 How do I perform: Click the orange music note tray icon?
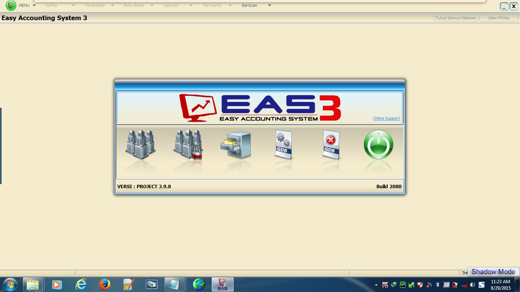pyautogui.click(x=429, y=285)
